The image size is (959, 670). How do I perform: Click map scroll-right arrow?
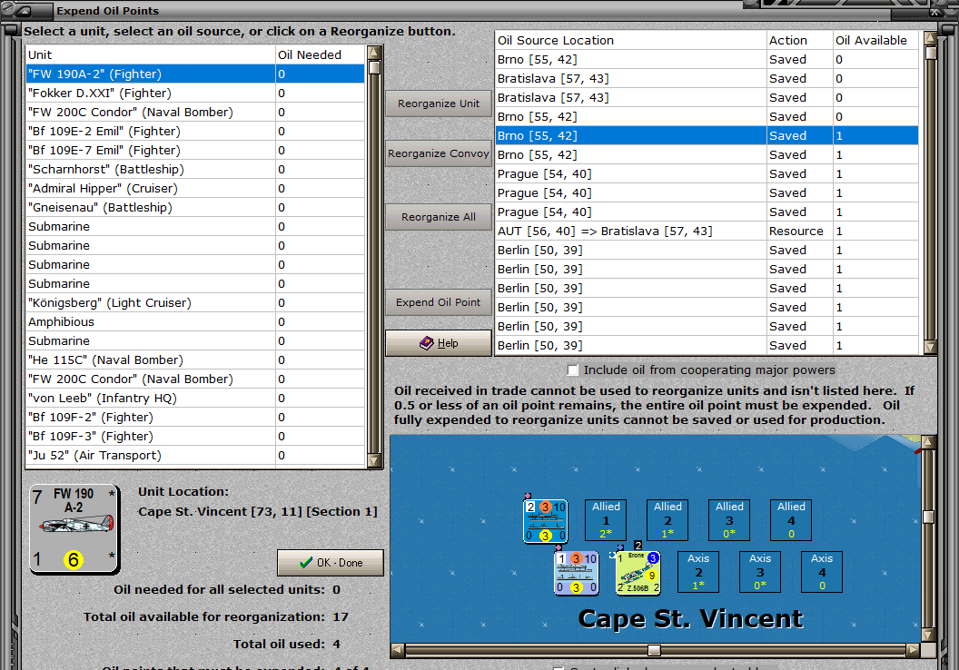coord(913,650)
